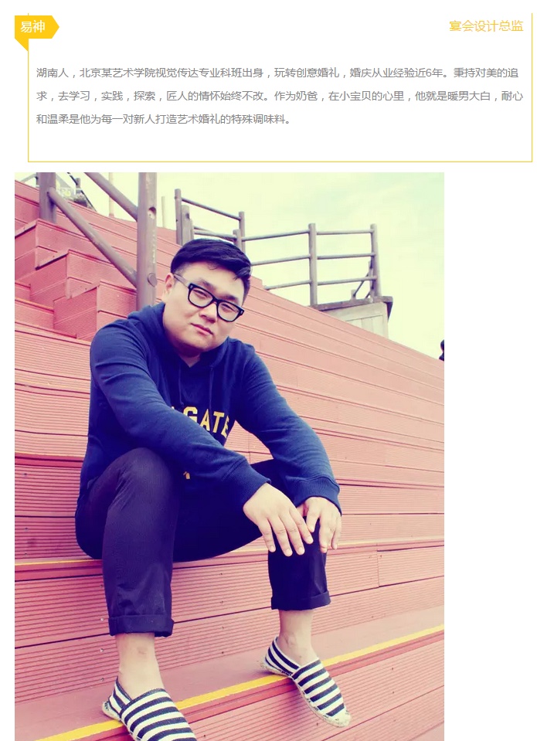This screenshot has height=741, width=537.
Task: Click the striped shoe on upper step
Action: click(306, 671)
